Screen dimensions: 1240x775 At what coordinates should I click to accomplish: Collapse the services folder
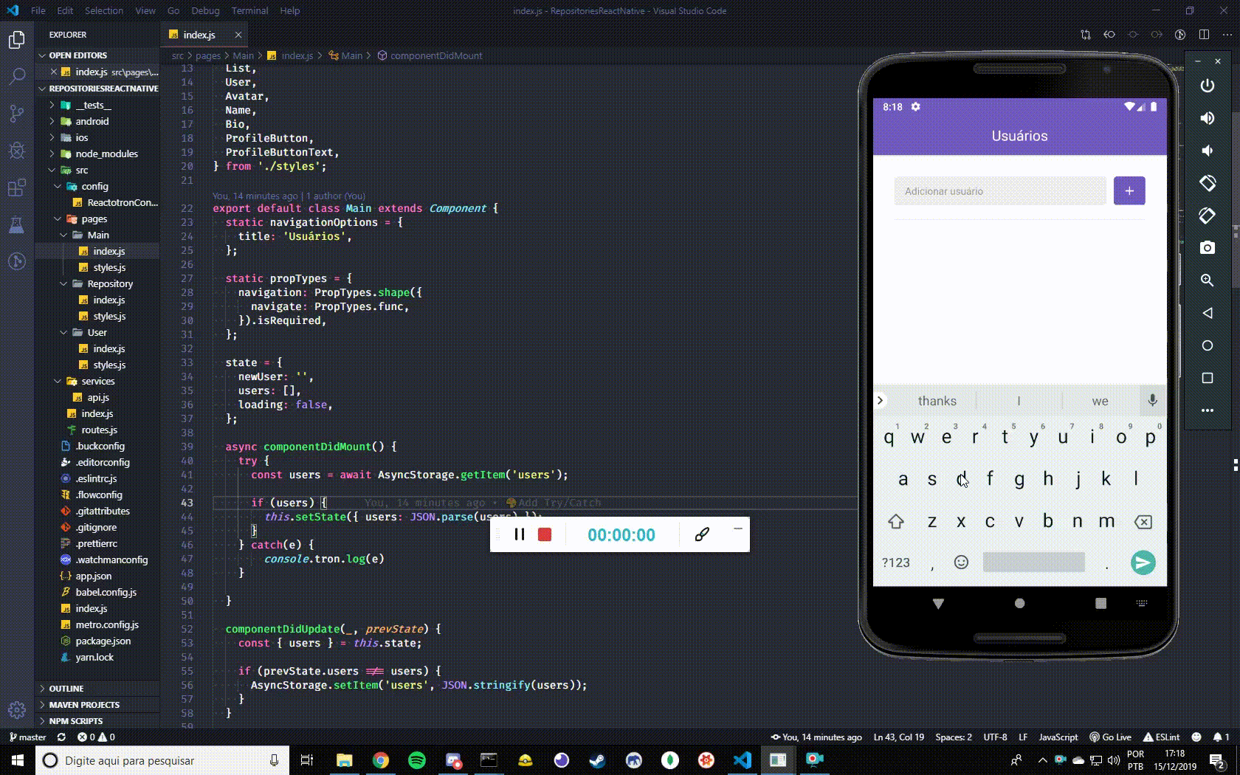(97, 381)
